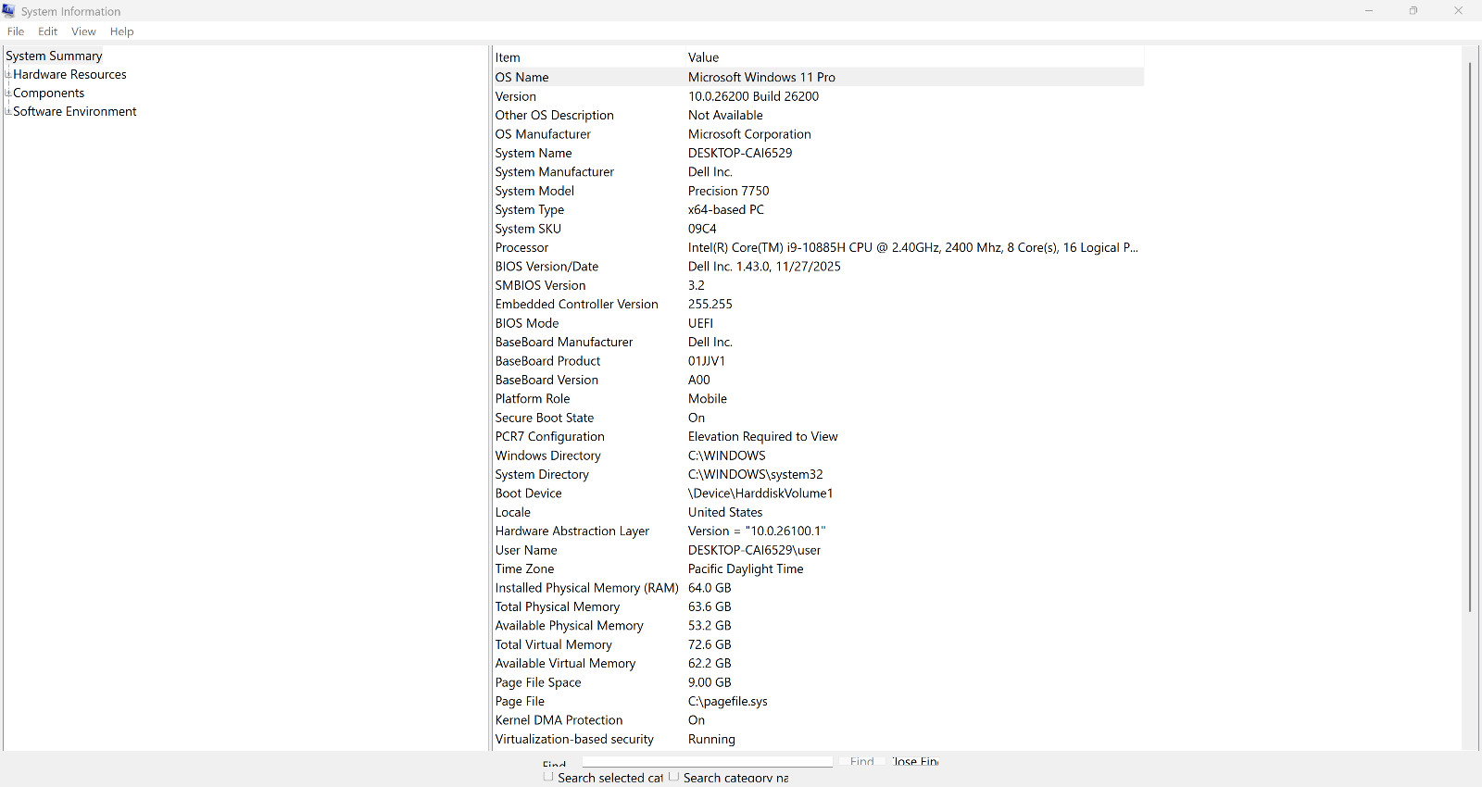
Task: Select the Boot Device row
Action: [x=819, y=493]
